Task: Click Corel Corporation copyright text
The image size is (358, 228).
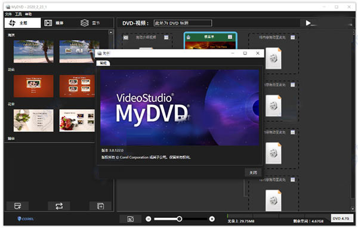Action: (x=146, y=157)
